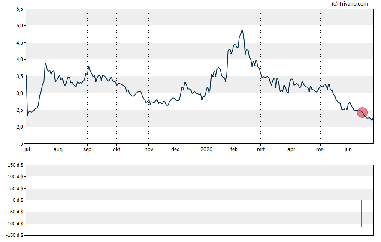The image size is (381, 242).
Task: Click the '150 d.$' axis label
Action: pyautogui.click(x=15, y=165)
